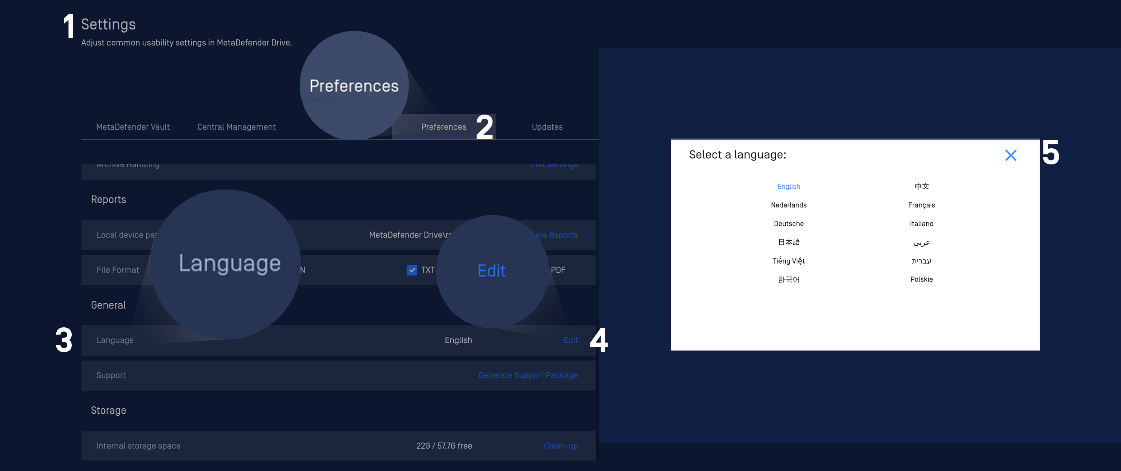Choose Polskie language option

pyautogui.click(x=921, y=279)
